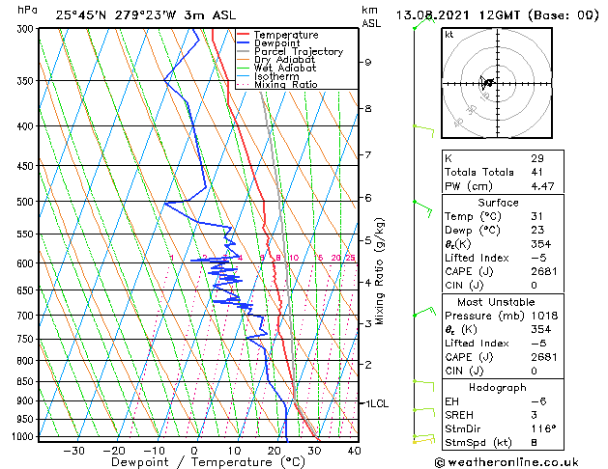Viewport: 608px width, 469px height.
Task: Click the StmSpd (kt) value 8
Action: coord(534,443)
